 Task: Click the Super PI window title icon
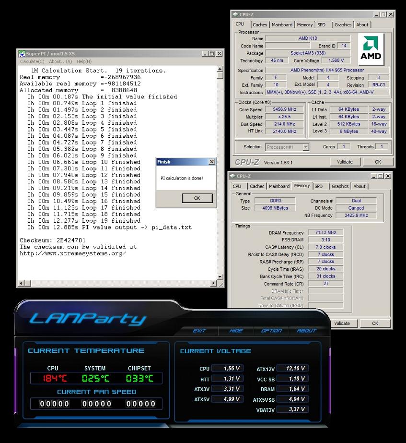[x=22, y=53]
